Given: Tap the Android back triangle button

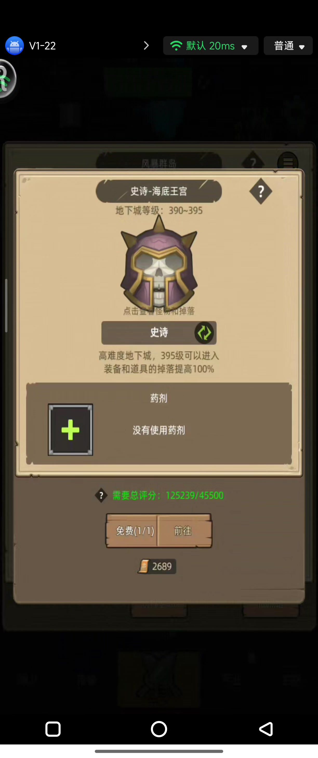Looking at the screenshot, I should click(x=266, y=729).
